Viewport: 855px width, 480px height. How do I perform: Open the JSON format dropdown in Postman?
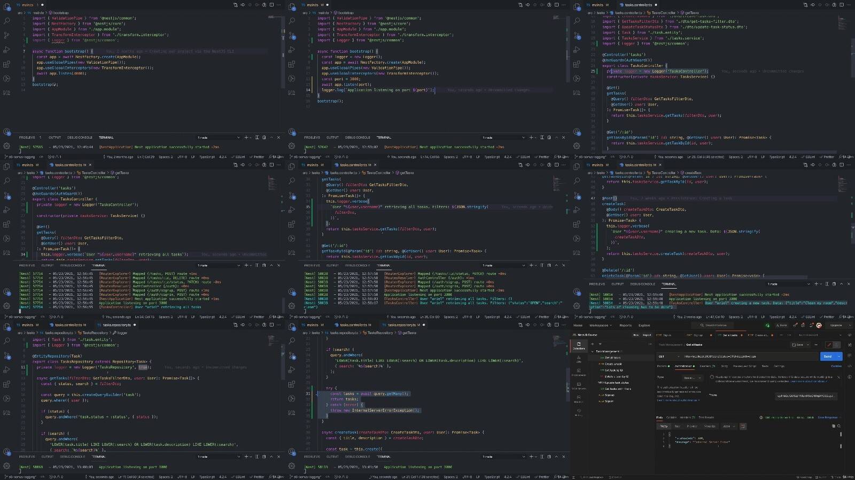coord(728,426)
